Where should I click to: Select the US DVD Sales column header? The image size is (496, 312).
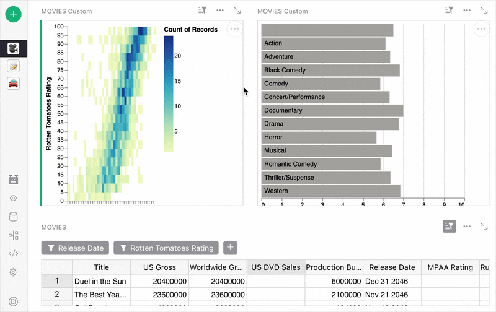275,267
